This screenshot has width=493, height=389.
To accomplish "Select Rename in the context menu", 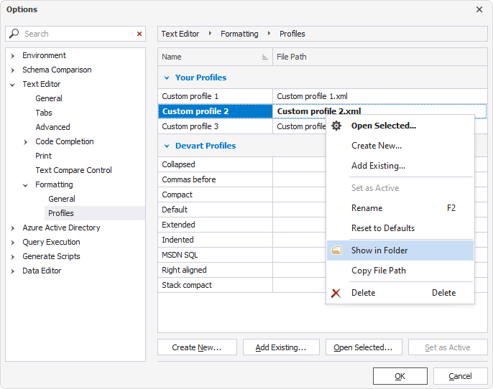I will click(400, 208).
